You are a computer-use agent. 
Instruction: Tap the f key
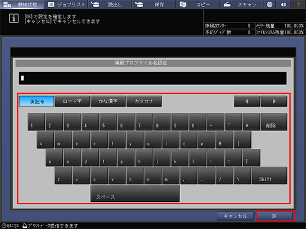[x=108, y=158]
